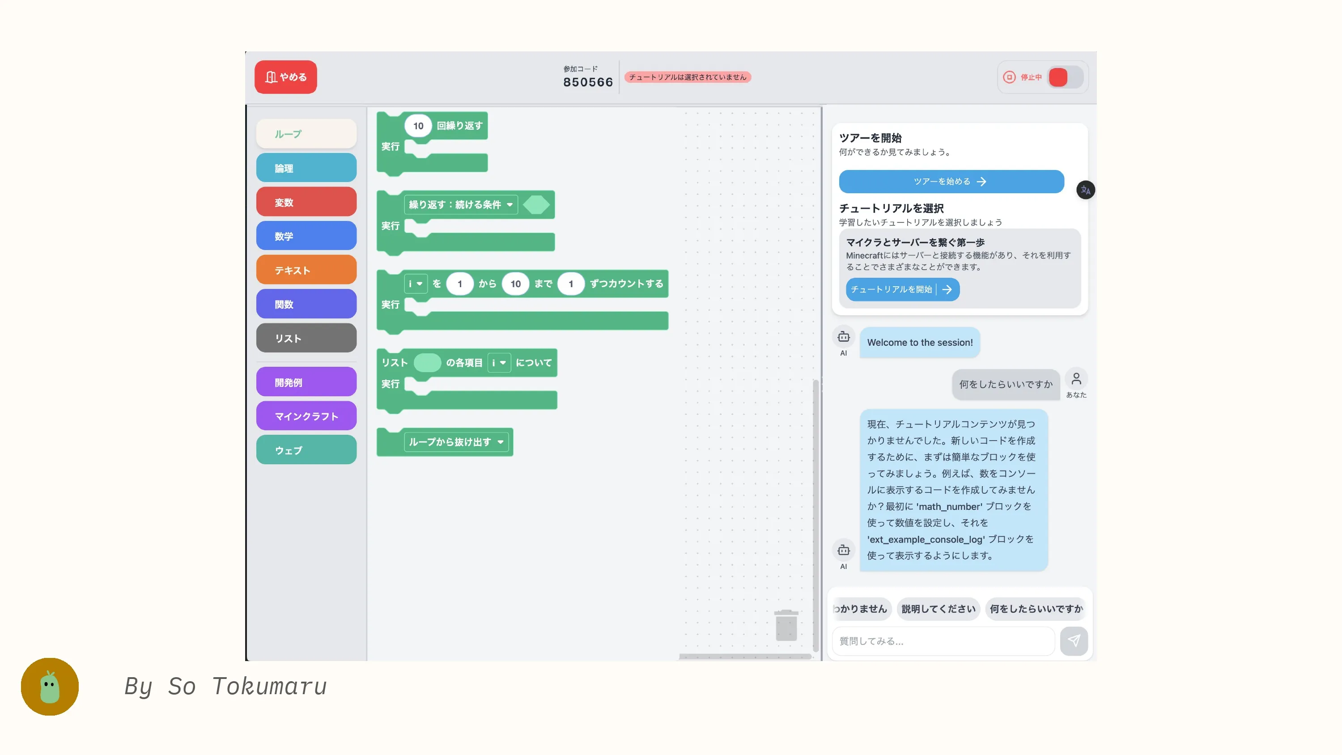1342x755 pixels.
Task: Focus the 質問してみる... input field
Action: 943,641
